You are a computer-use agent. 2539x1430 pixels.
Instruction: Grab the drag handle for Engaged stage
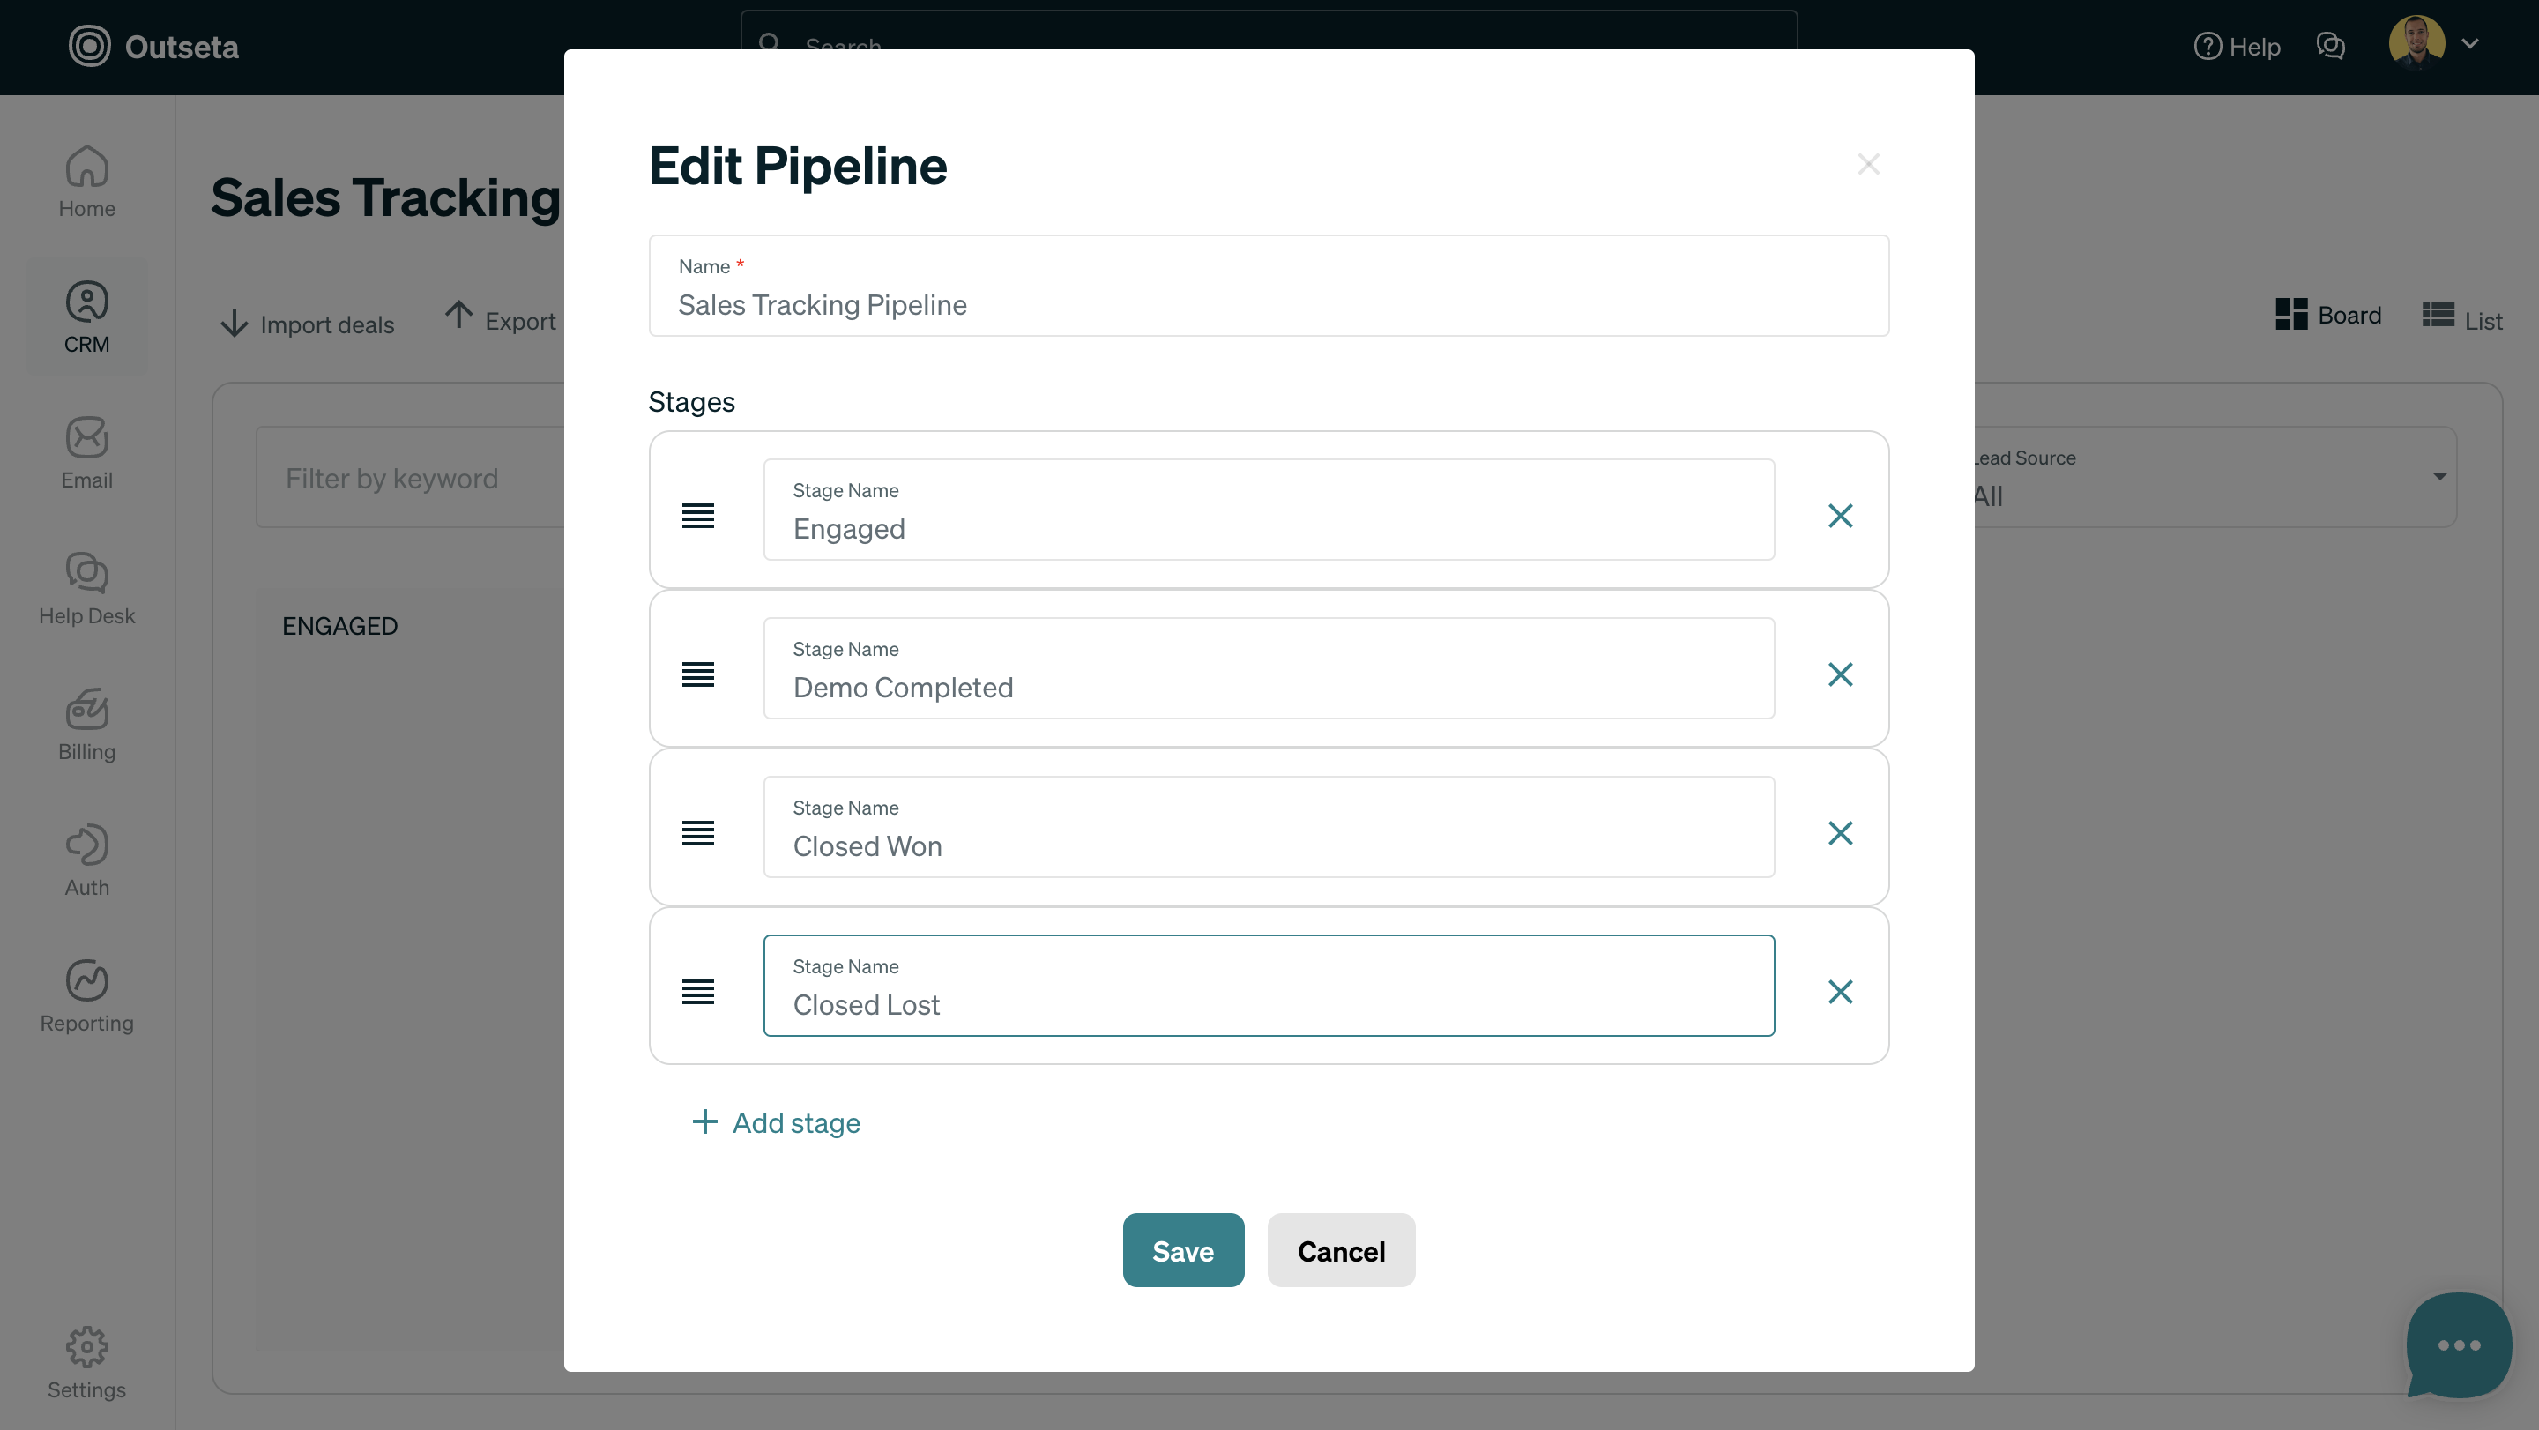pos(698,516)
